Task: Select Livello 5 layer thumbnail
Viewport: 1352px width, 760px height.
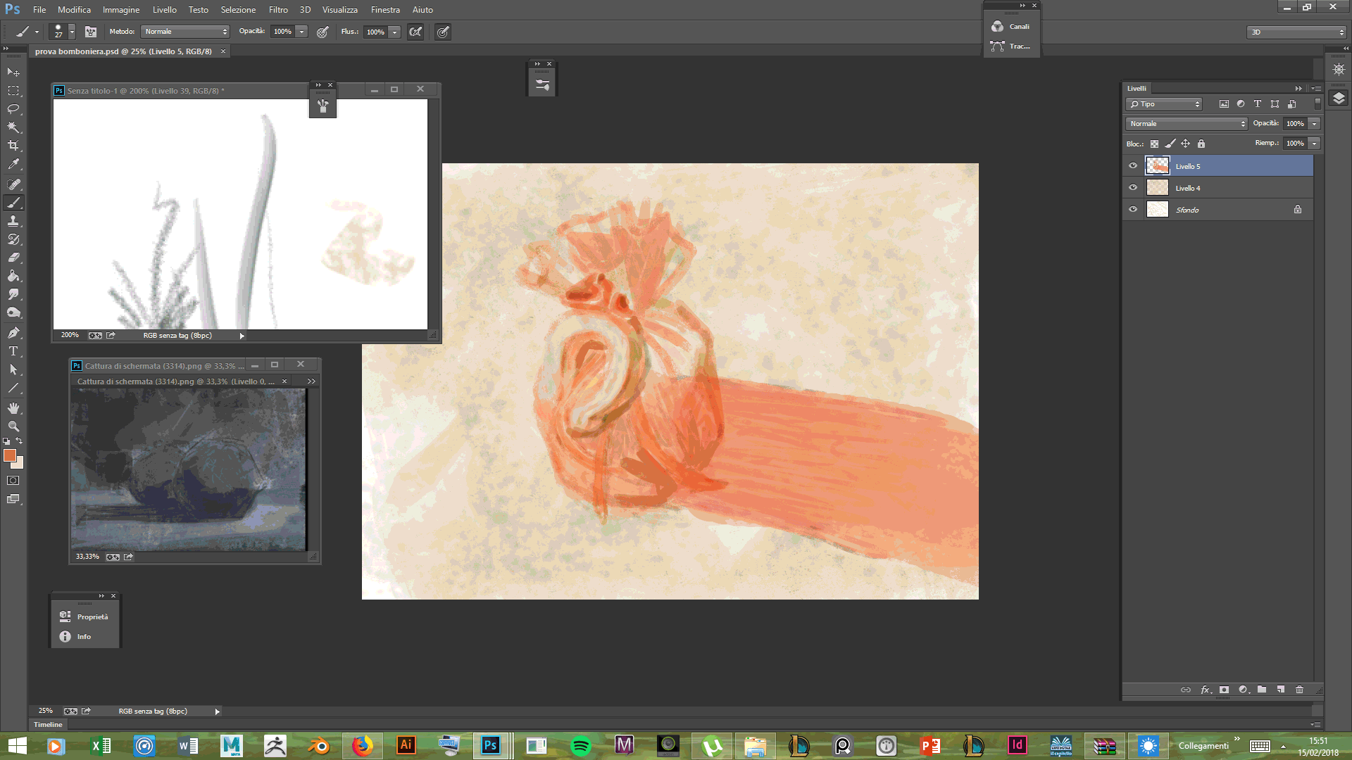Action: (1158, 166)
